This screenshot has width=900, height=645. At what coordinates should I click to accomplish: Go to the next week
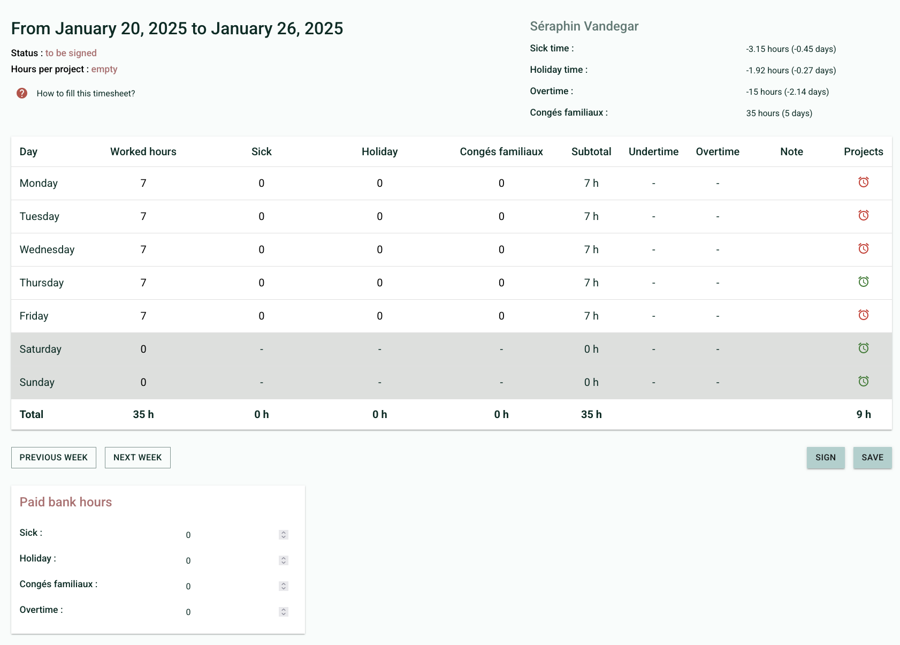click(x=138, y=458)
